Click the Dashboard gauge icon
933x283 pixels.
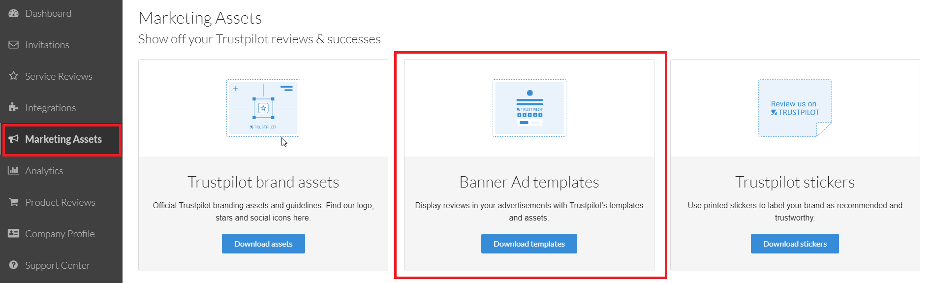pyautogui.click(x=13, y=13)
